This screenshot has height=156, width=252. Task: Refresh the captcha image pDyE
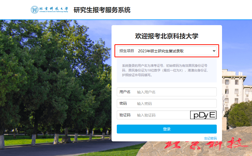pos(203,115)
